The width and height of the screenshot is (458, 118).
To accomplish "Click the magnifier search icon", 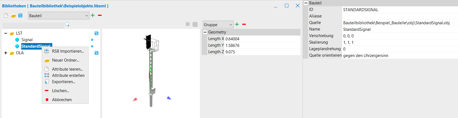I will click(x=67, y=25).
